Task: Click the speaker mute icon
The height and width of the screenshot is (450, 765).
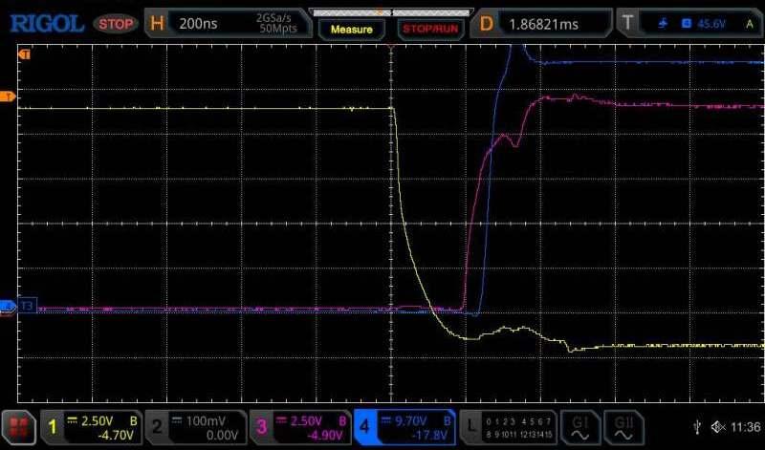Action: tap(719, 426)
